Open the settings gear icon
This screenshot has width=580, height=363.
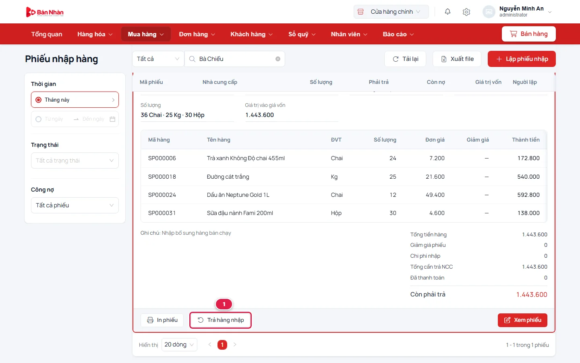coord(466,12)
